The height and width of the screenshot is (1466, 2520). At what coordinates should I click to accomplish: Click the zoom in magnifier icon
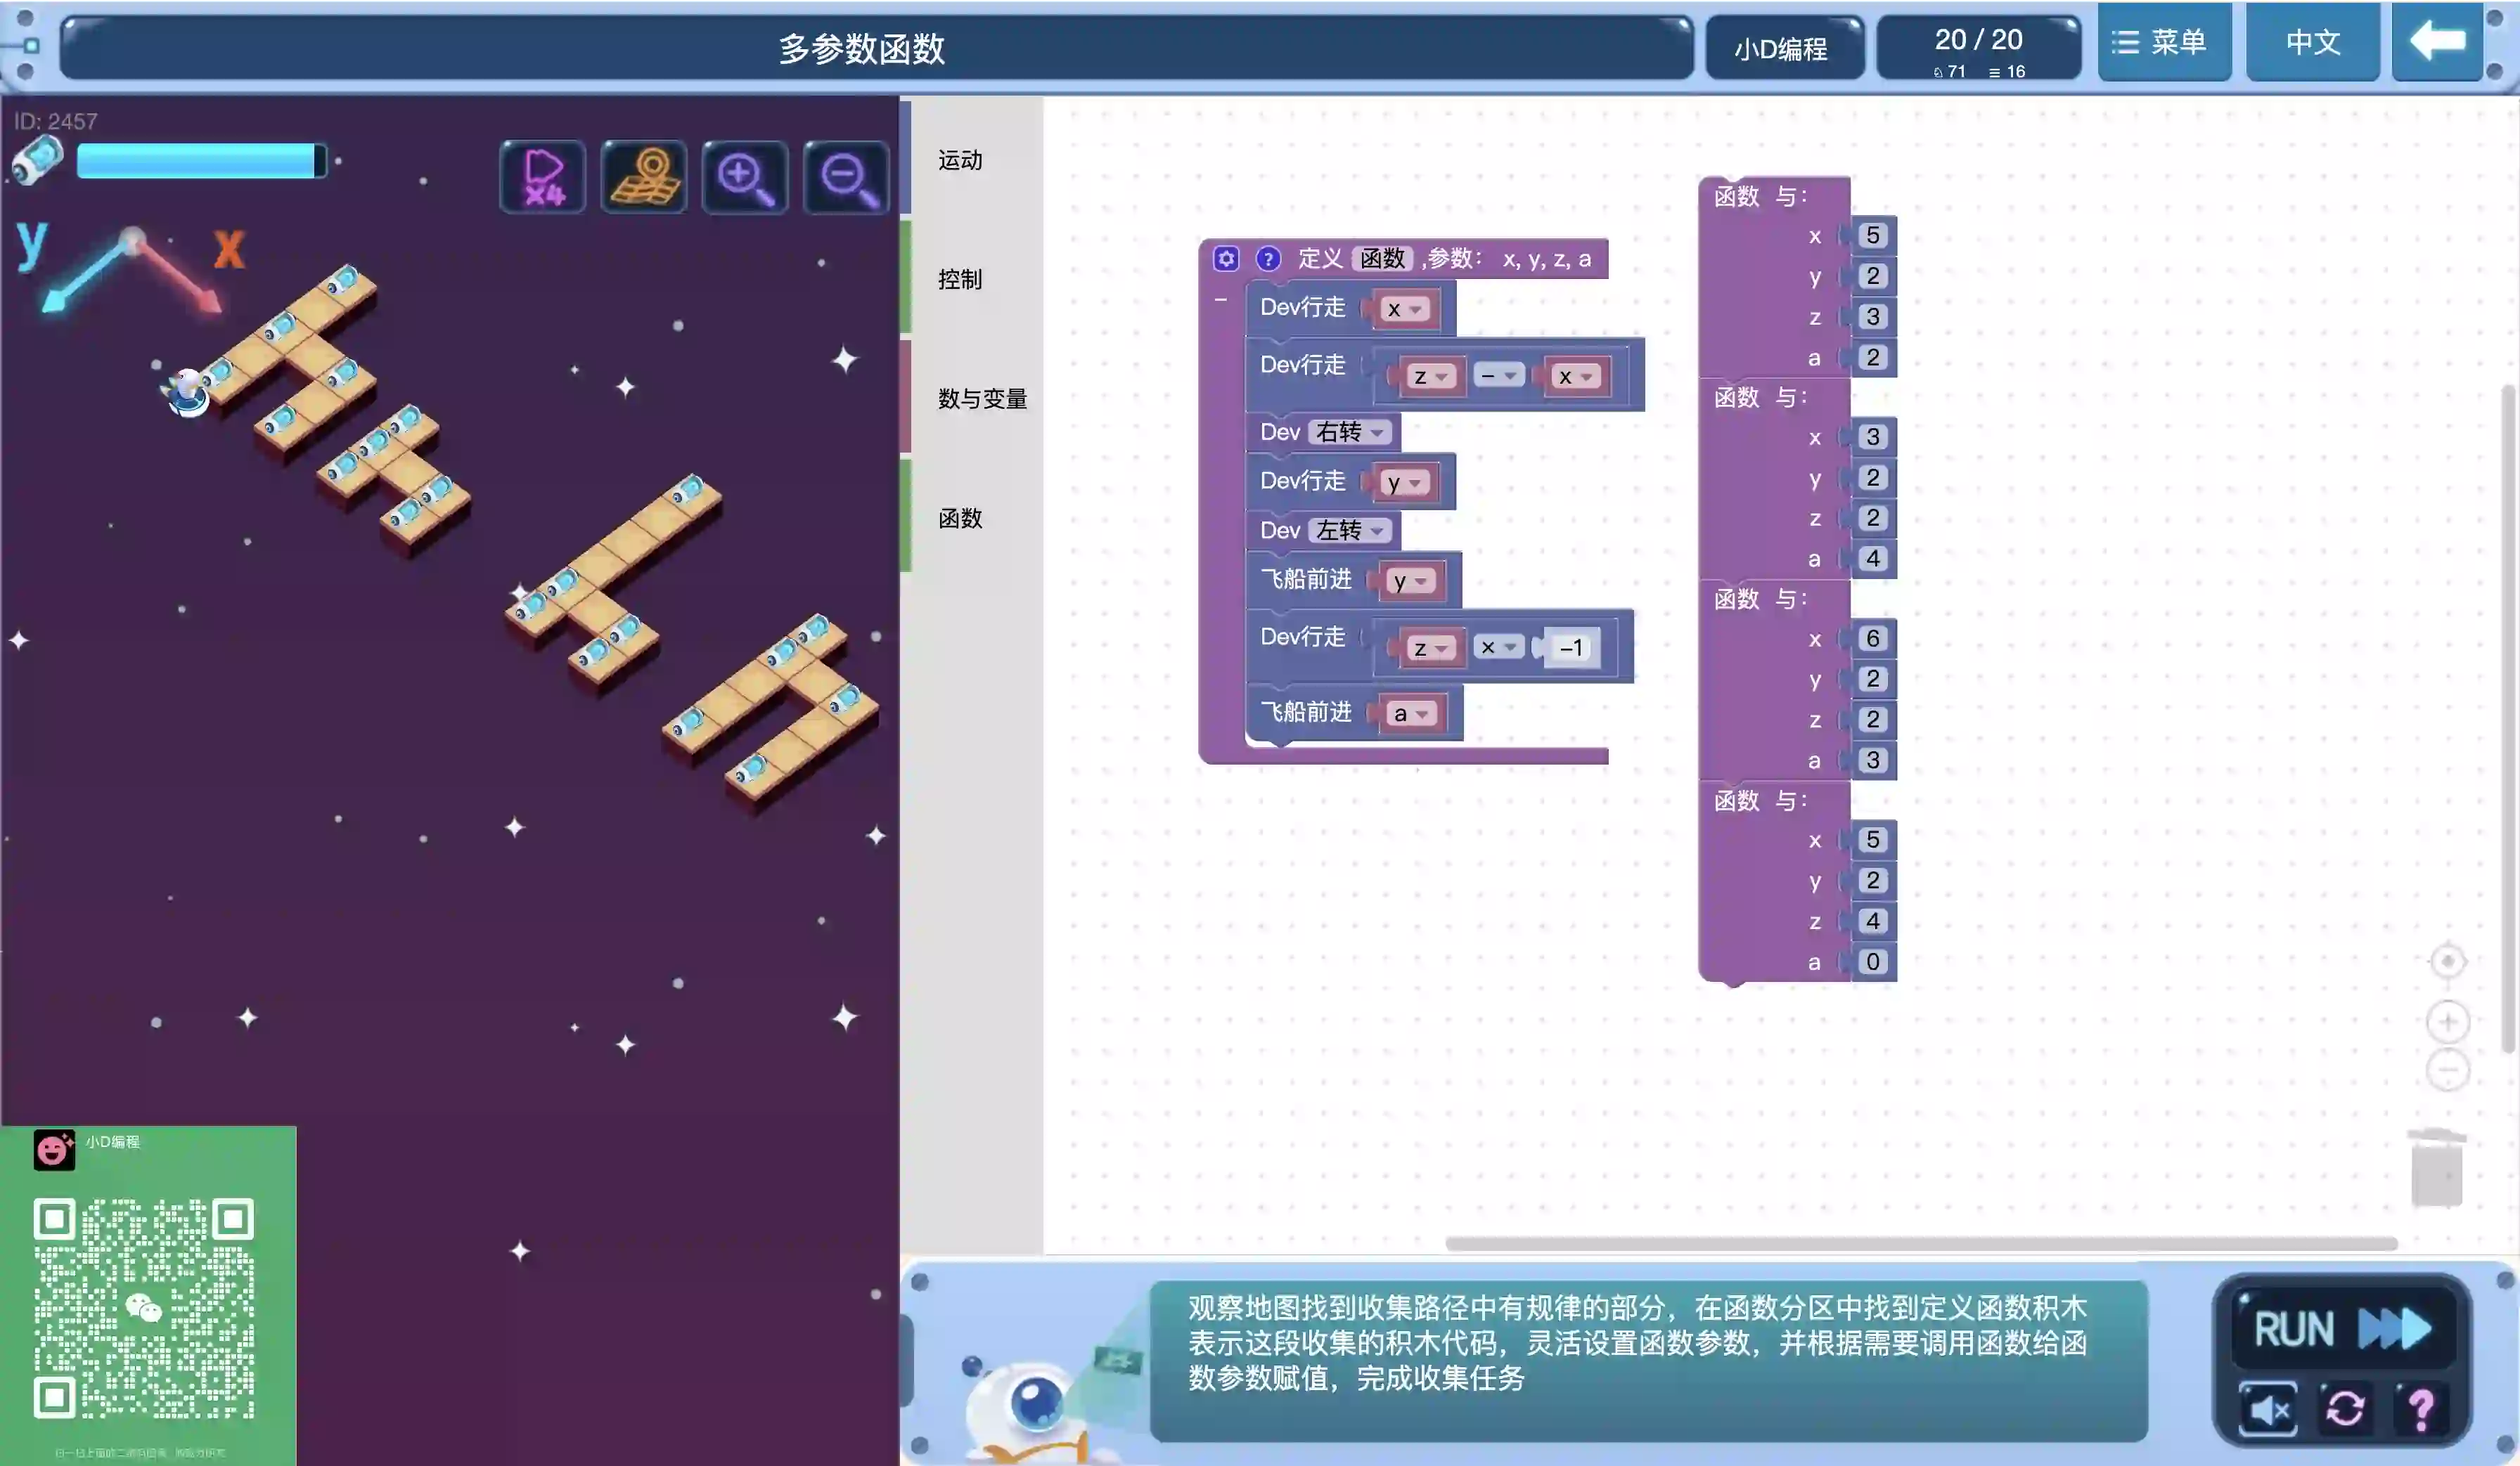(x=745, y=178)
